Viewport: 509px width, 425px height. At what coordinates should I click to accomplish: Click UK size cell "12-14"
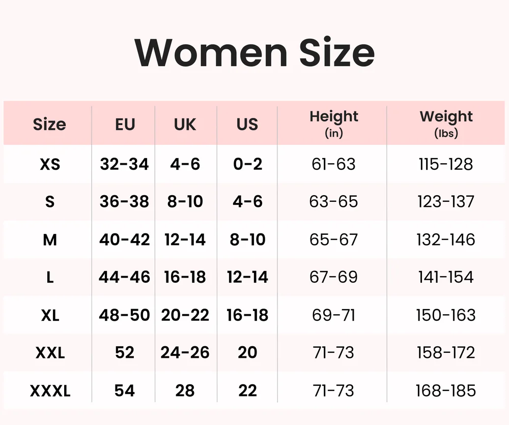[x=185, y=239]
